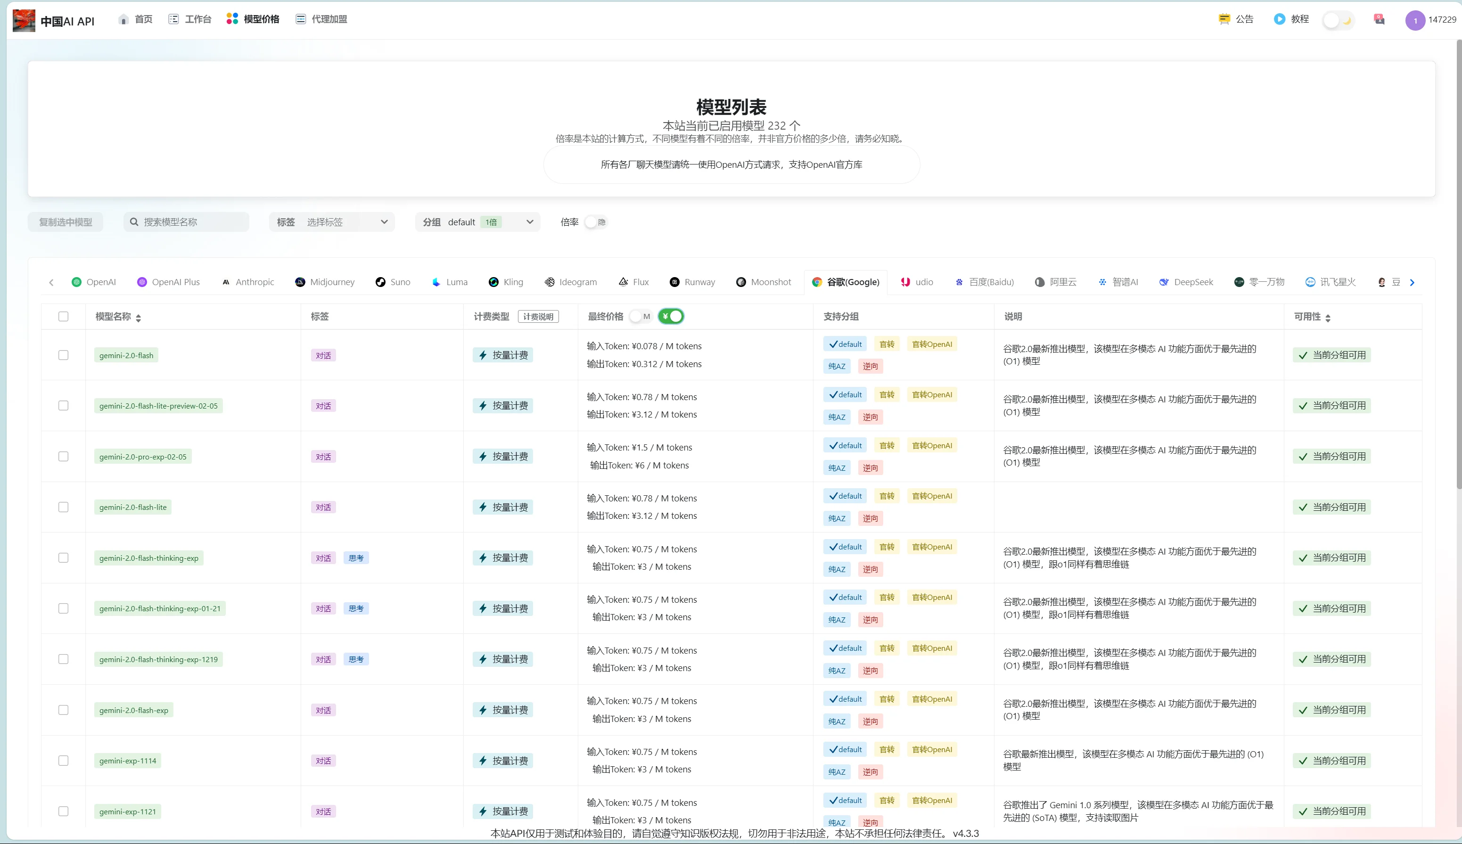1462x844 pixels.
Task: Click the gemini-2.0-flash-thinking-exp model name tag
Action: click(x=148, y=558)
